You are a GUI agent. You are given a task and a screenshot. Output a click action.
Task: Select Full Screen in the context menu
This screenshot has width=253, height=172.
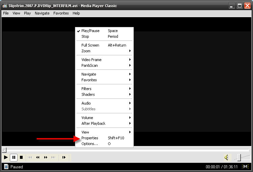(x=104, y=45)
